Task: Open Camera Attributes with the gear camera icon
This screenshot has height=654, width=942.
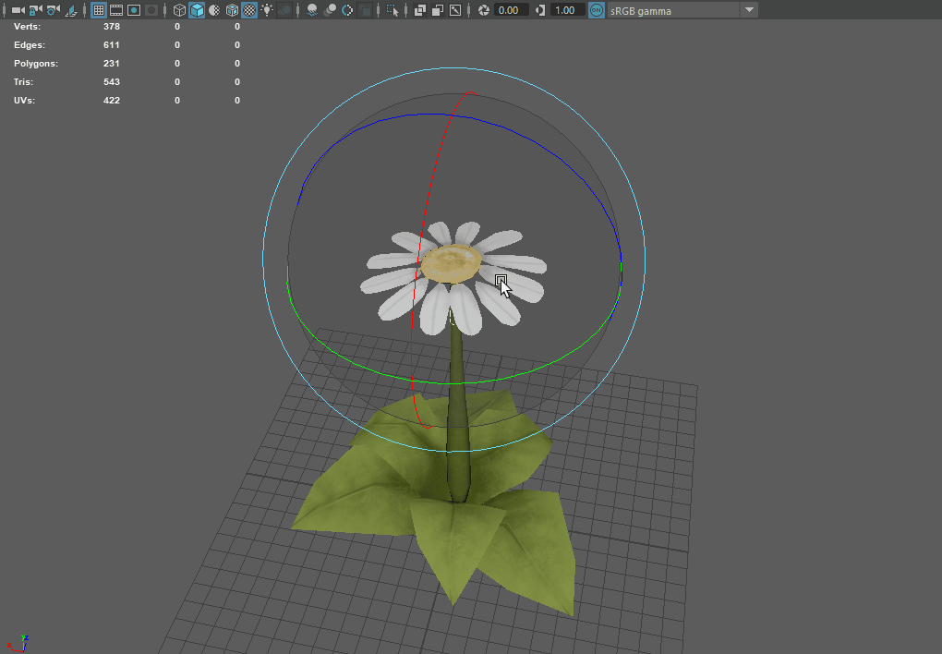Action: pyautogui.click(x=54, y=10)
